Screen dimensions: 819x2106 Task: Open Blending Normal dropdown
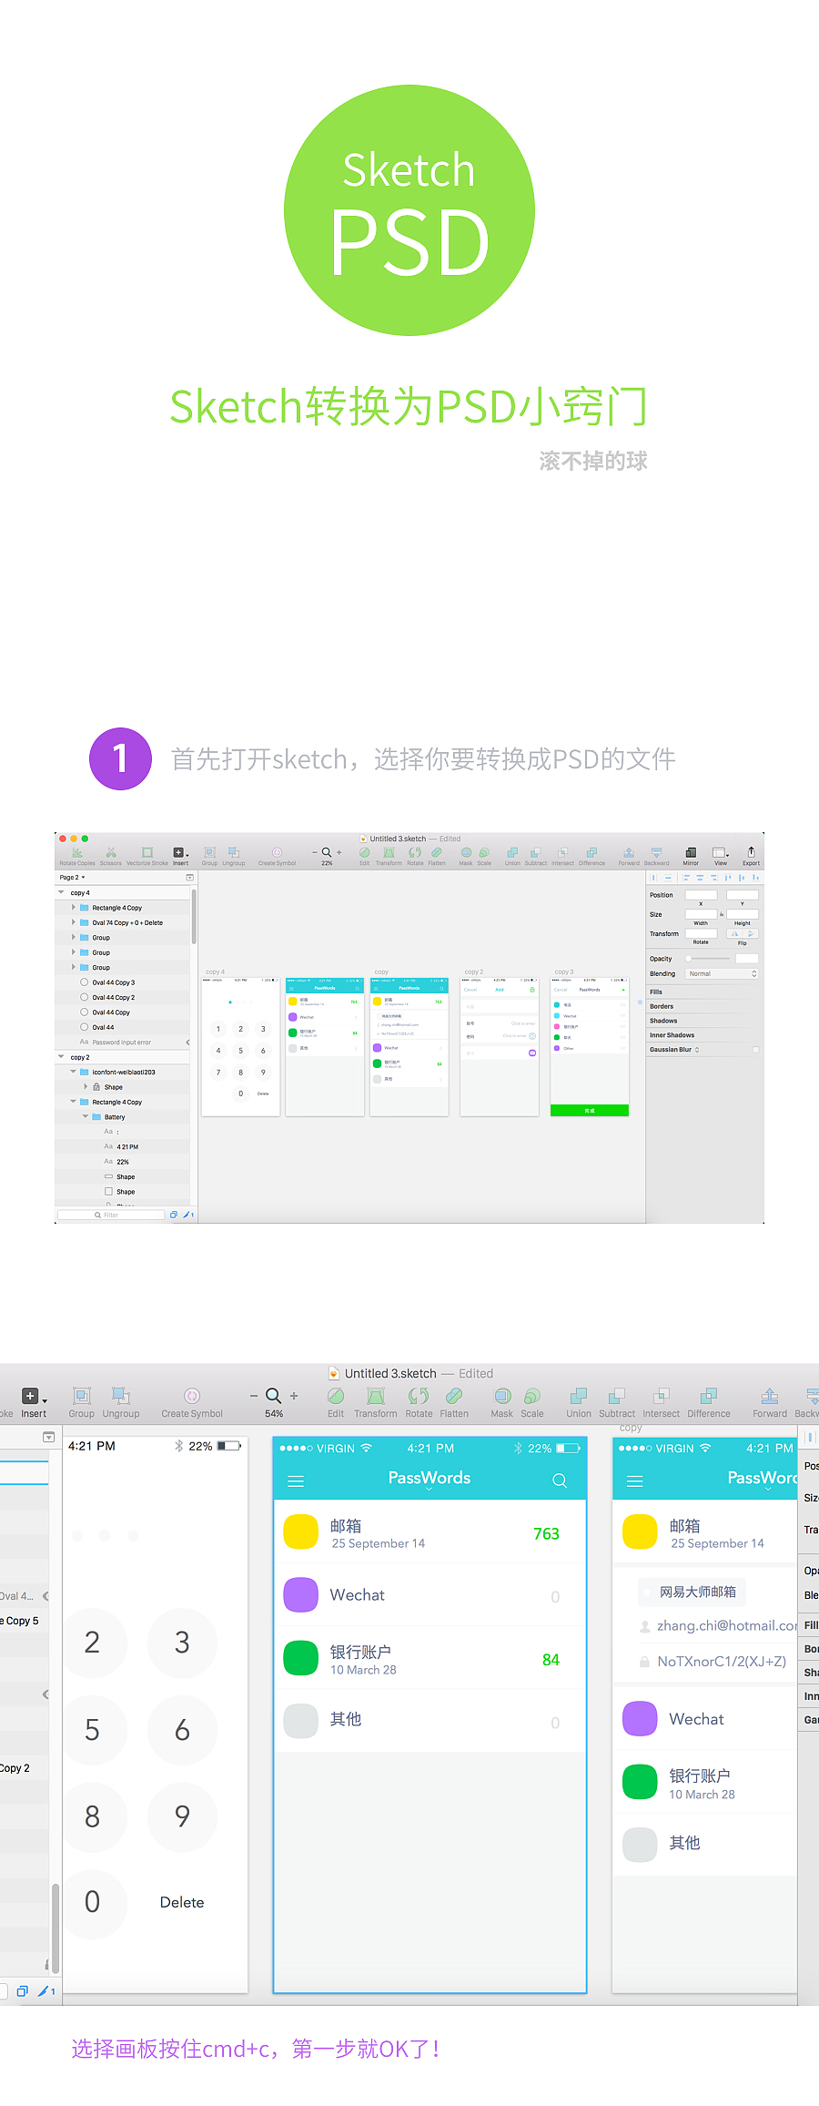pos(723,973)
